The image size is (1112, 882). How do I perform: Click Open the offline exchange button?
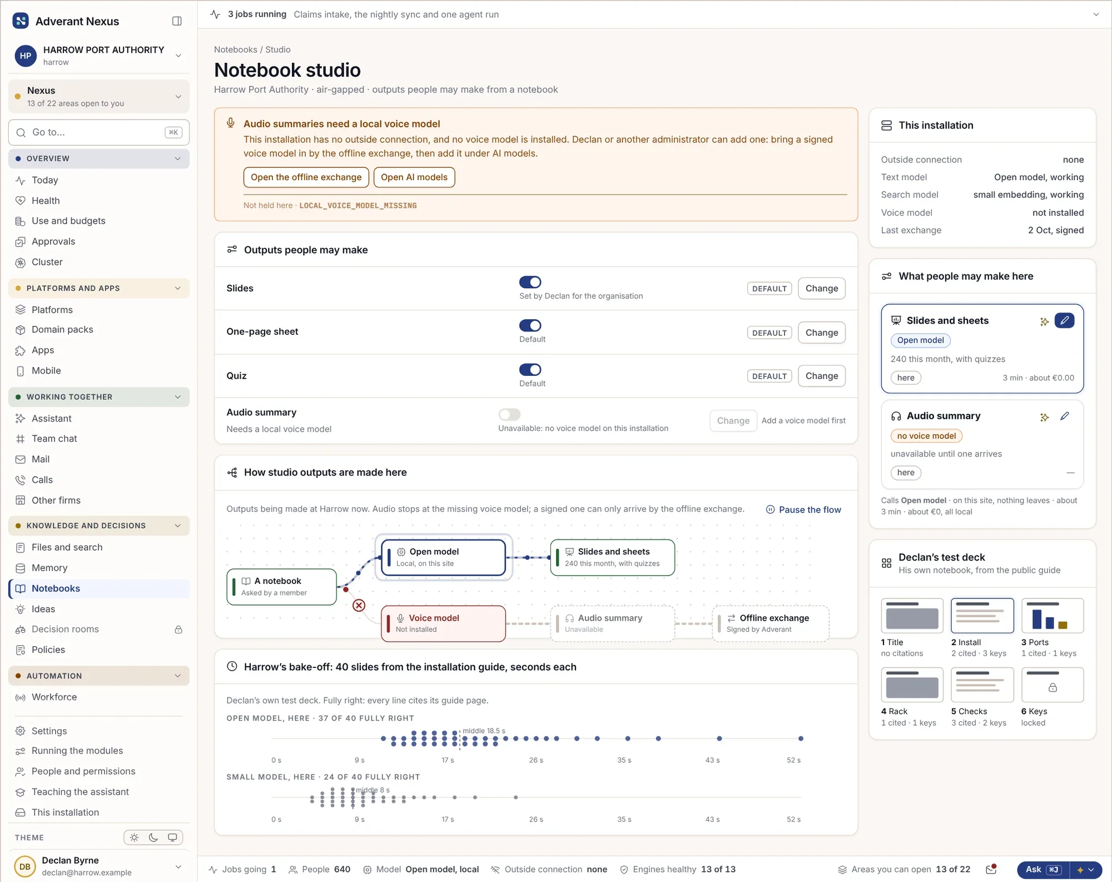pyautogui.click(x=306, y=177)
